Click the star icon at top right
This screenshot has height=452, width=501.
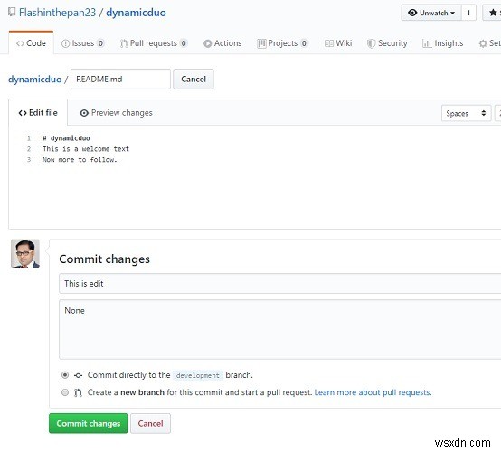[493, 13]
